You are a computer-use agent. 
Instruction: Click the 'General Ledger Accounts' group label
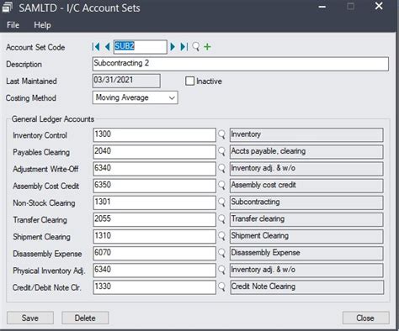coord(53,119)
